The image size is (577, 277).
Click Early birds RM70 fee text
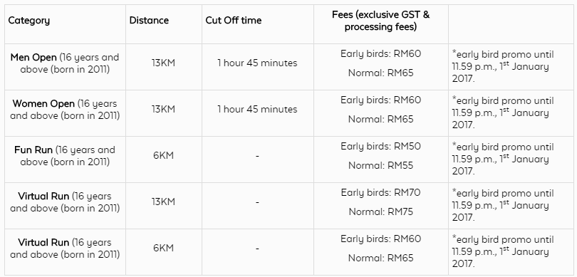[x=381, y=192]
